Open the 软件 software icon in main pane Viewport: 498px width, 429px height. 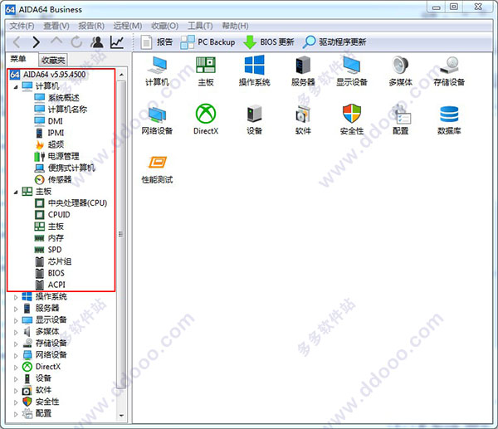tap(303, 119)
